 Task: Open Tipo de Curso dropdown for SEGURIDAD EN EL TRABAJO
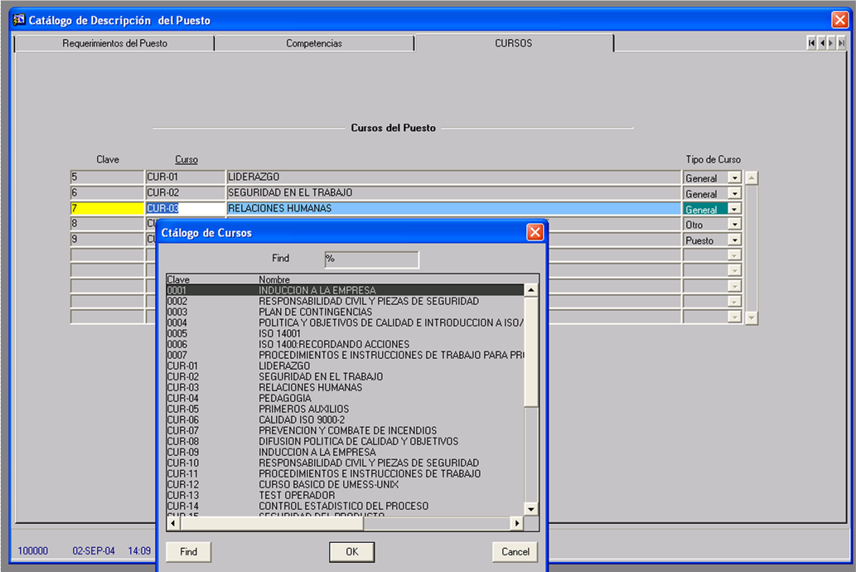733,194
